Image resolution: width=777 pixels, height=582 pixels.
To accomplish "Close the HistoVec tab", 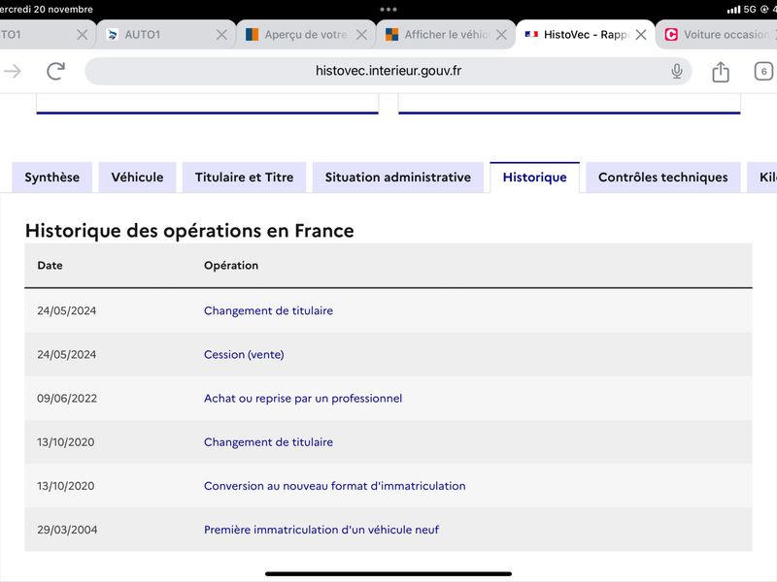I will click(641, 35).
